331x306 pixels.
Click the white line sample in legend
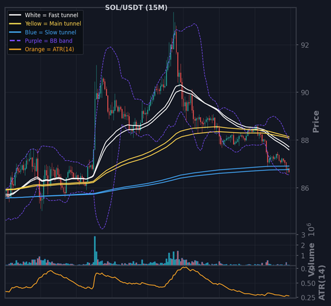(15, 15)
